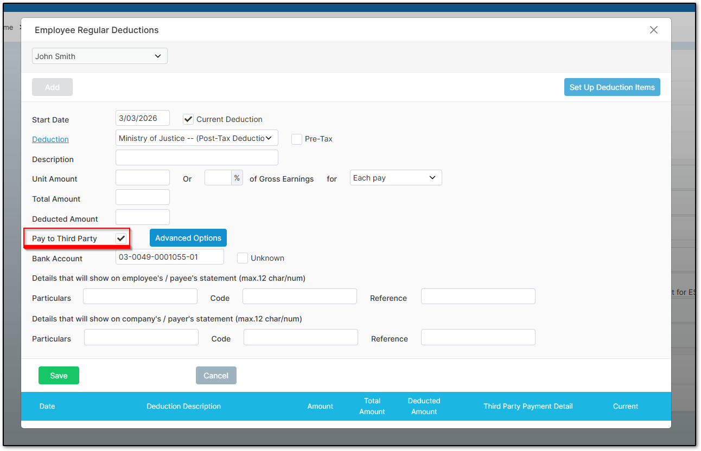Disable the Pay to Third Party option

pyautogui.click(x=120, y=237)
